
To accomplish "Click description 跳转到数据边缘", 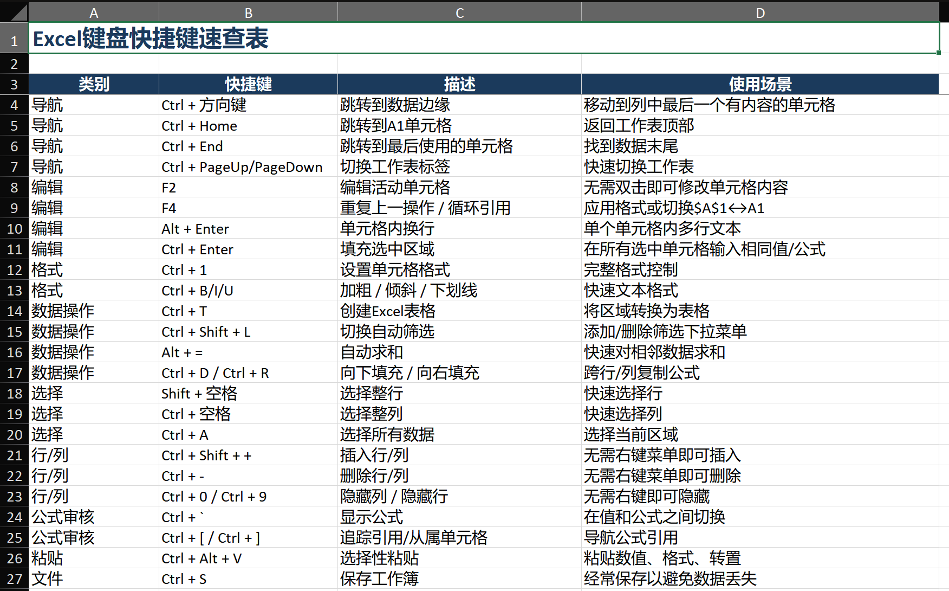I will (x=459, y=105).
